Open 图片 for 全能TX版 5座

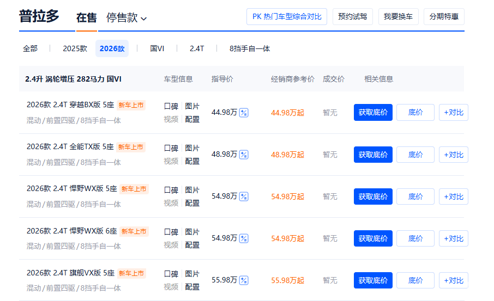[192, 148]
